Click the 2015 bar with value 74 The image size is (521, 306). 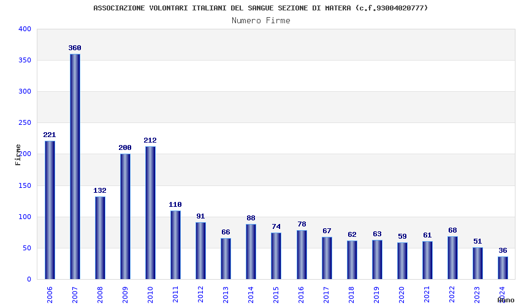276,256
